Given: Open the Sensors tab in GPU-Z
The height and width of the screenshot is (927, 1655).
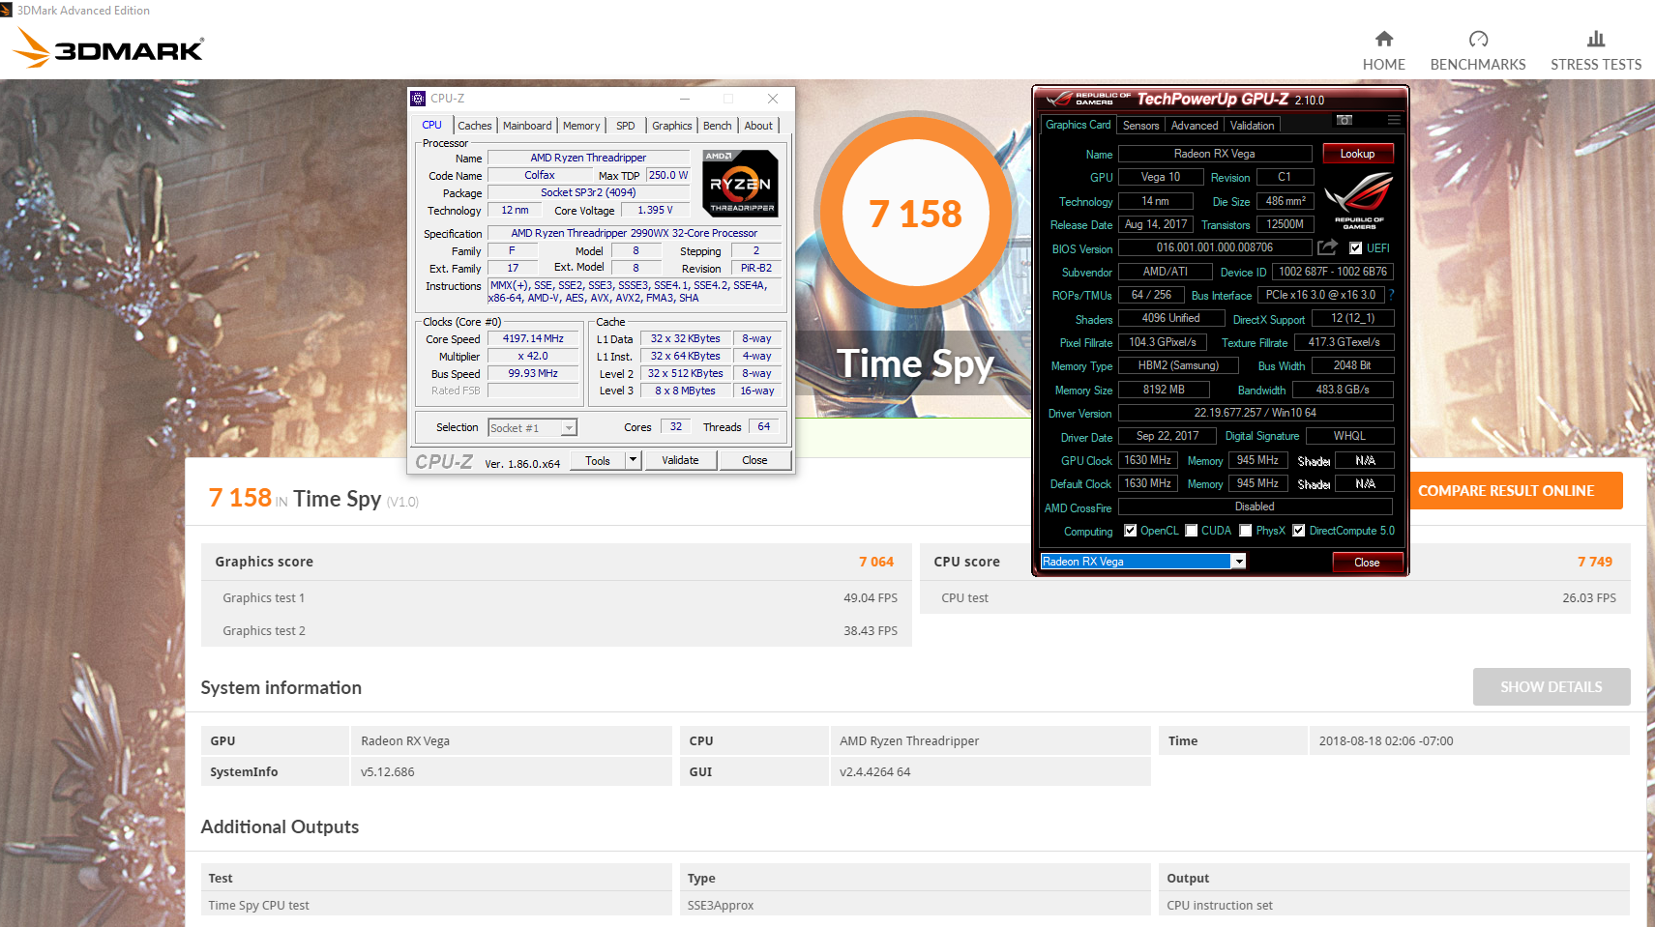Looking at the screenshot, I should click(x=1140, y=126).
